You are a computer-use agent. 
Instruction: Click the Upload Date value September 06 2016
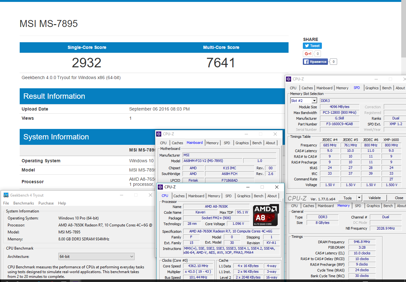click(159, 109)
